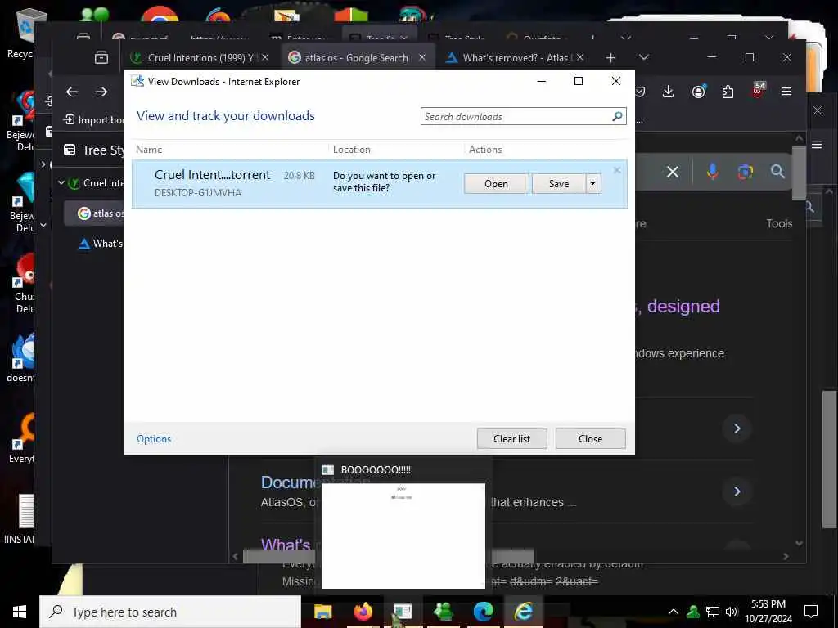This screenshot has width=838, height=628.
Task: Clear the Google search box with X
Action: pos(673,172)
